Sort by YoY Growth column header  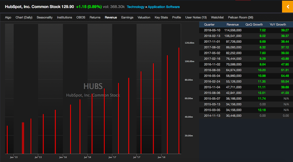[x=278, y=25]
